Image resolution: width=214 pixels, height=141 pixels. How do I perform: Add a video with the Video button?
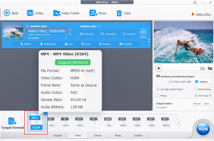click(x=35, y=13)
